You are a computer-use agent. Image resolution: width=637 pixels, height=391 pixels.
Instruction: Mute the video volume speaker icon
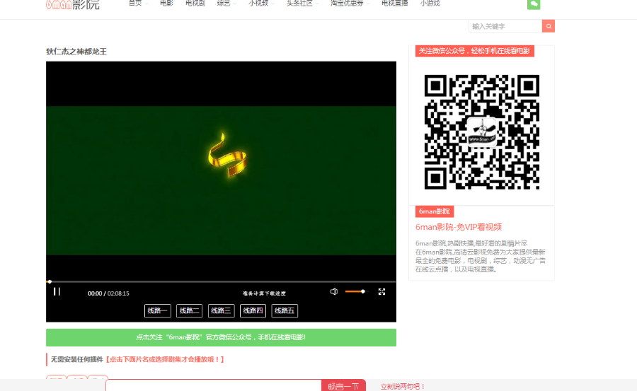[334, 291]
